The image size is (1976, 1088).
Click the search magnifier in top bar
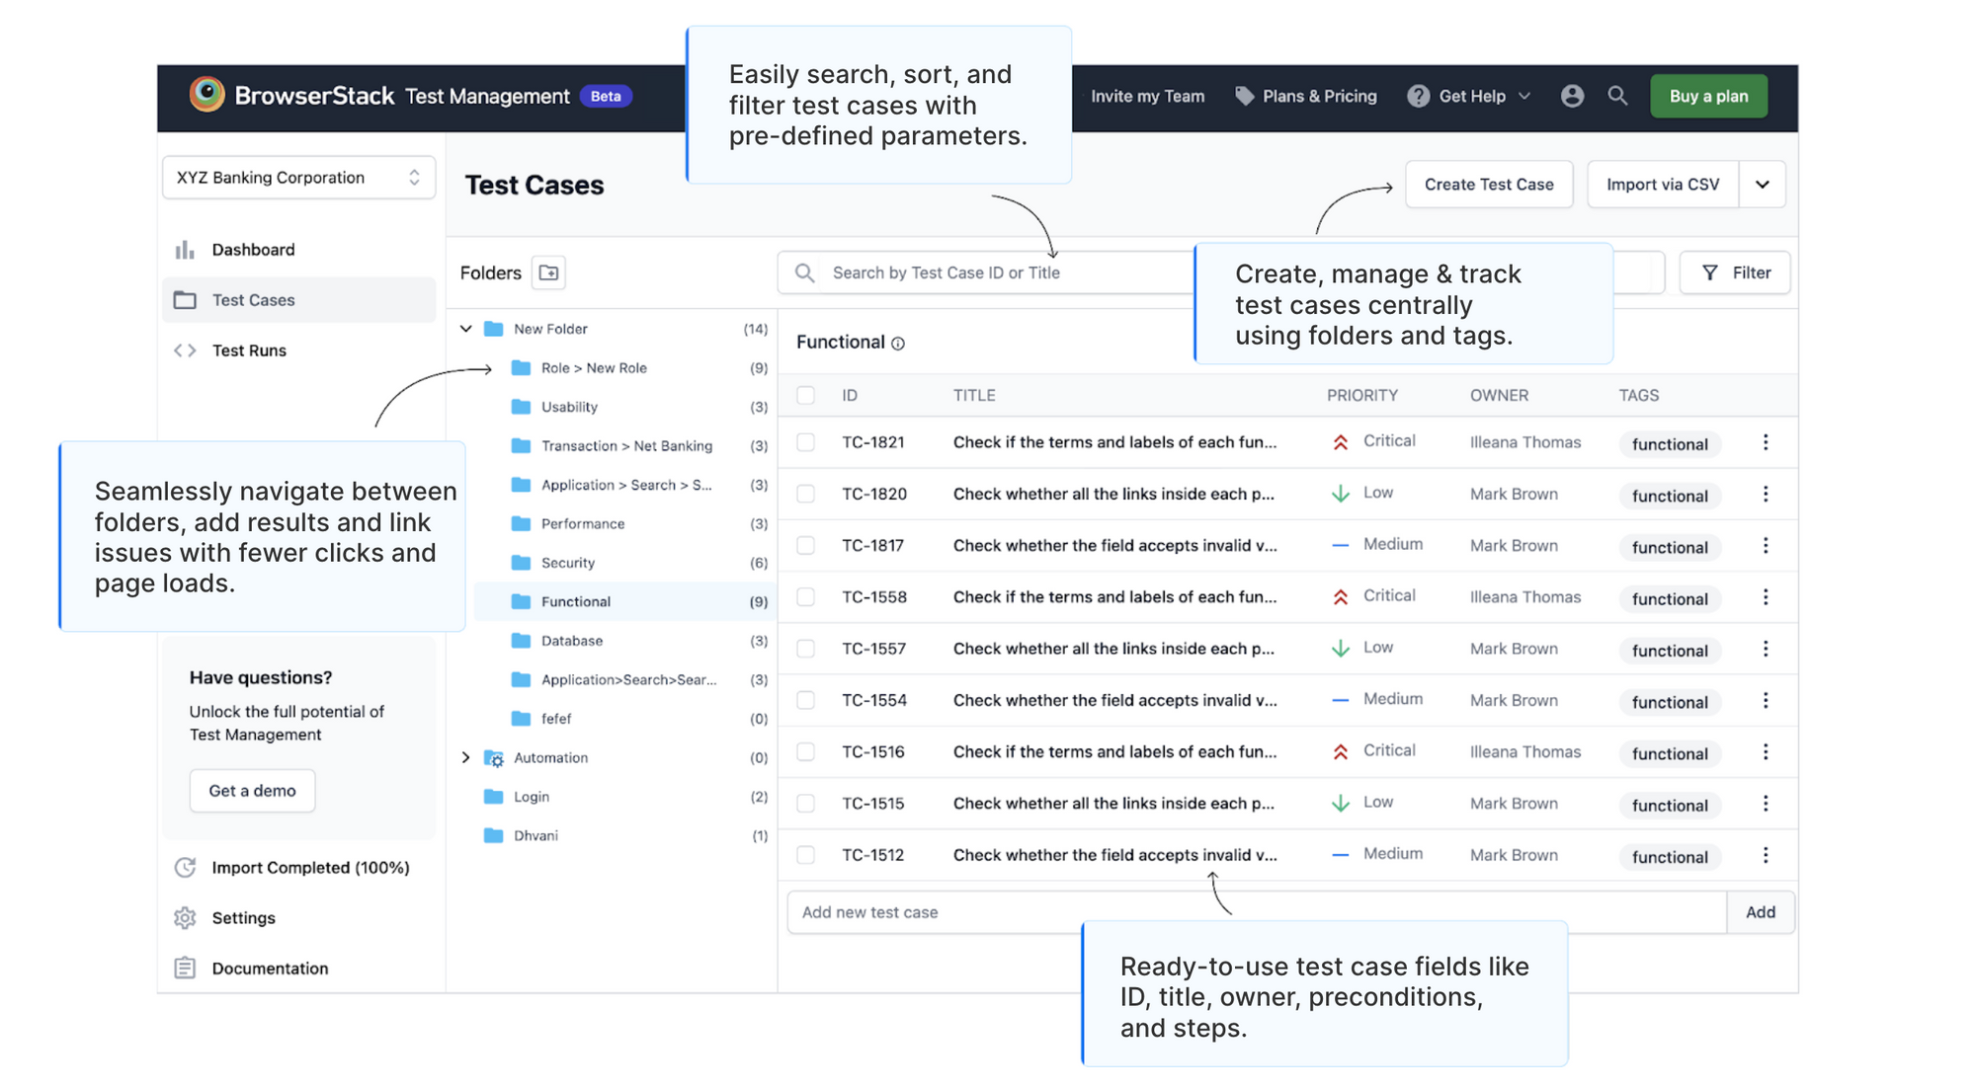(1617, 96)
